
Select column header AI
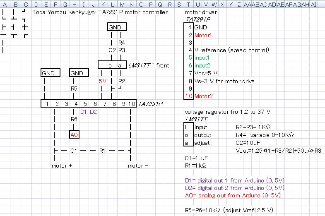click(x=313, y=4)
